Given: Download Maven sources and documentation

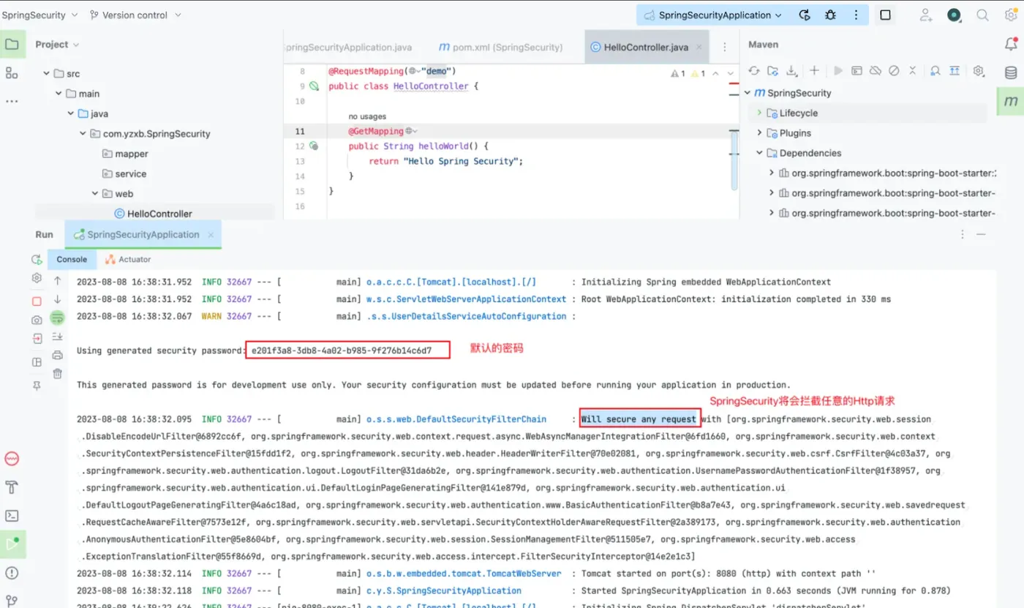Looking at the screenshot, I should coord(791,71).
